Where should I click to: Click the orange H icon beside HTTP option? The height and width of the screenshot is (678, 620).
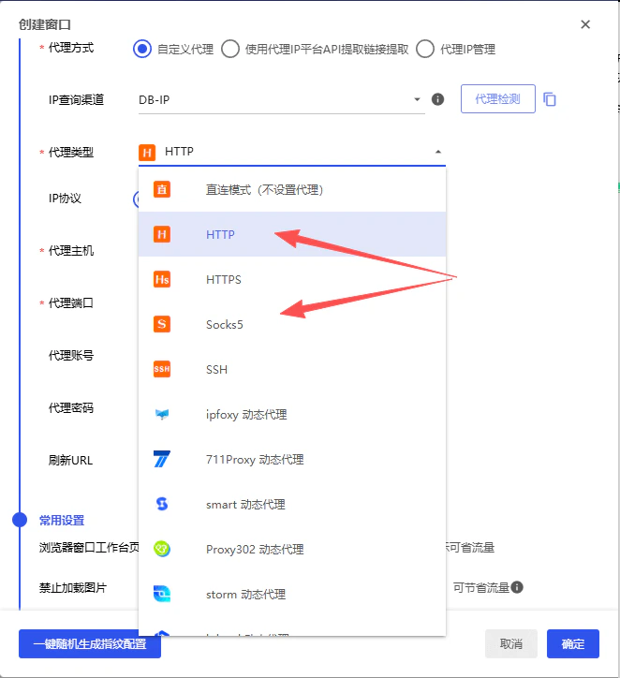(x=162, y=234)
